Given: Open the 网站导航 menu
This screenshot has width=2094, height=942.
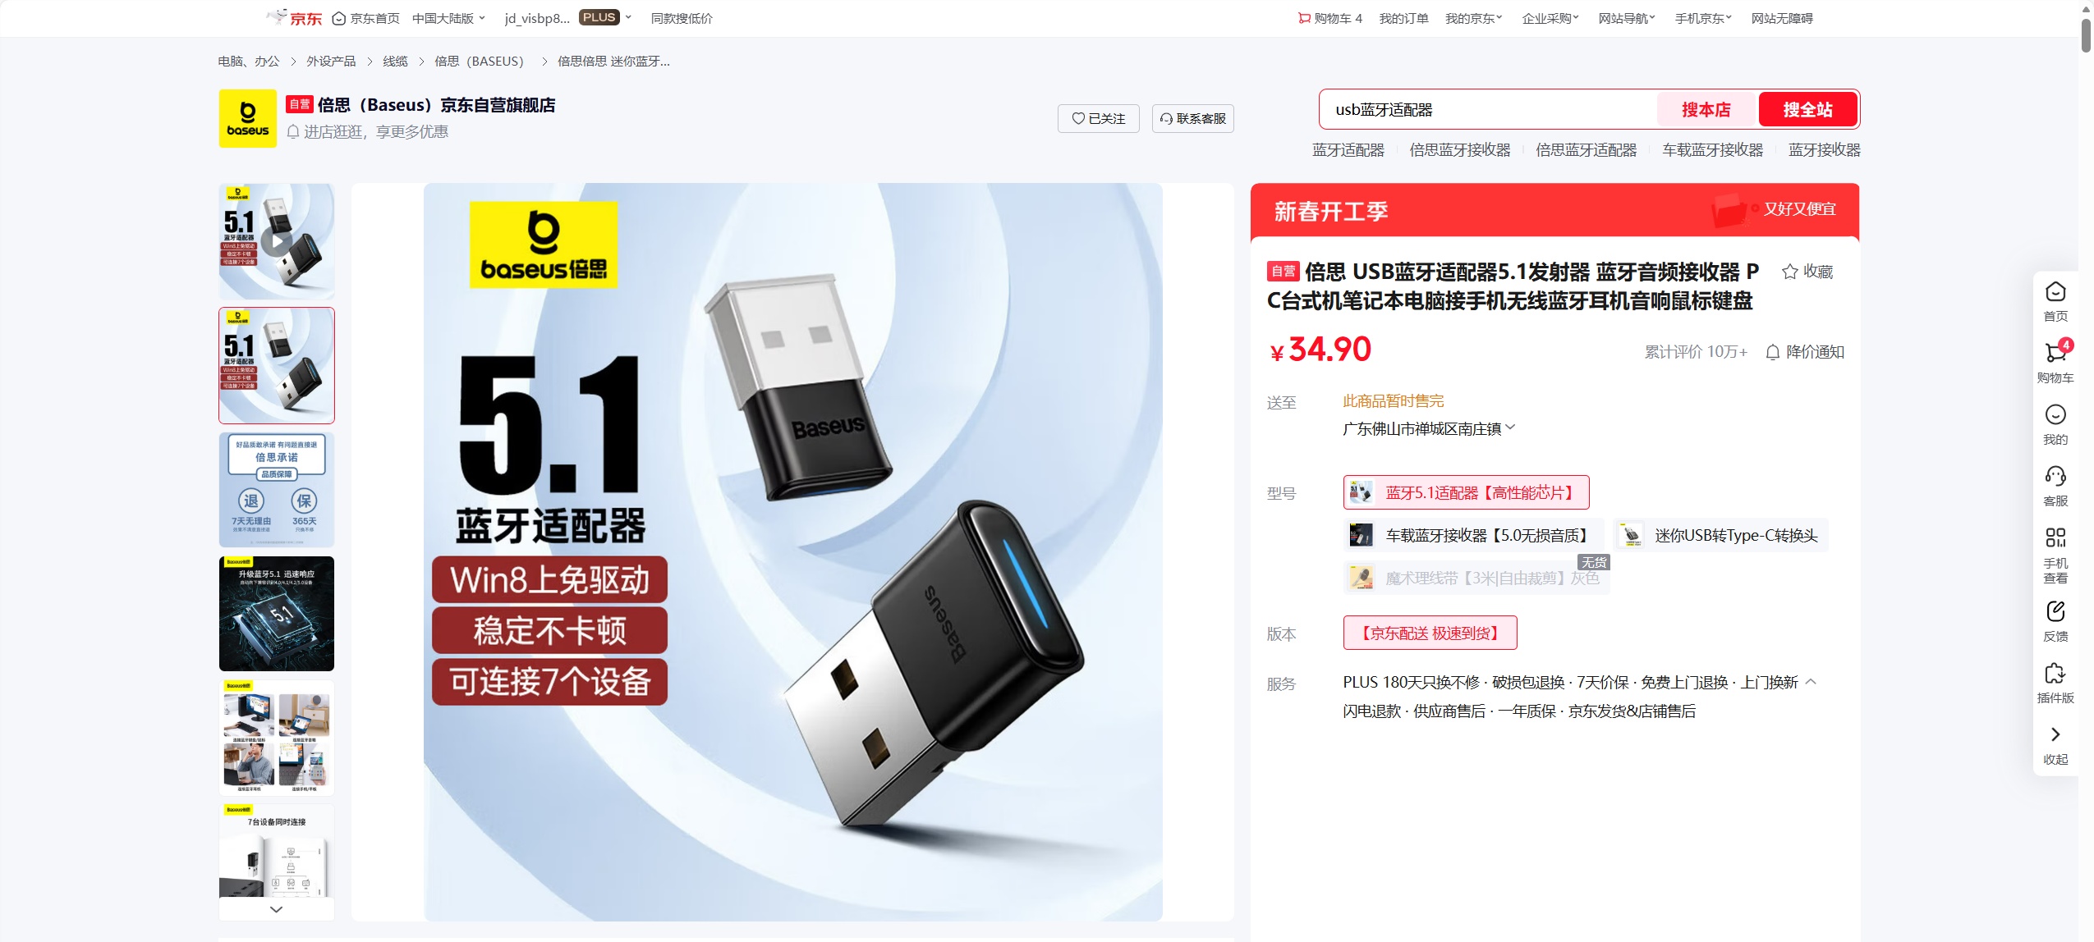Looking at the screenshot, I should tap(1626, 18).
